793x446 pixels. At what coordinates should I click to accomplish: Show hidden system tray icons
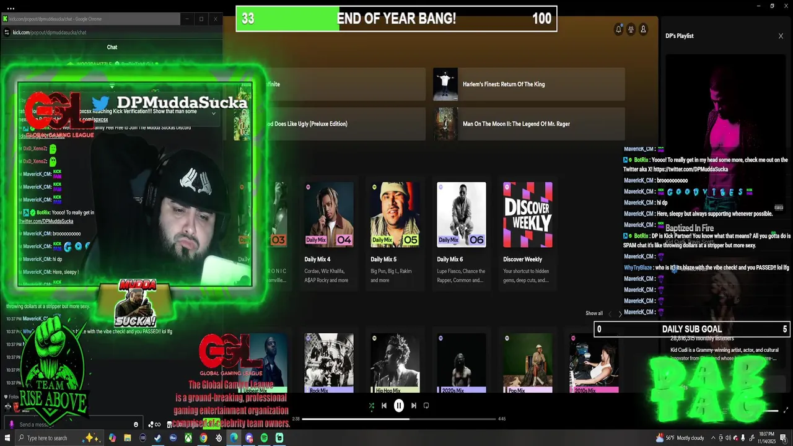pos(713,438)
